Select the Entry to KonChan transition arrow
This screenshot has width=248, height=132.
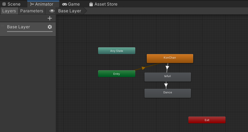pos(143,68)
